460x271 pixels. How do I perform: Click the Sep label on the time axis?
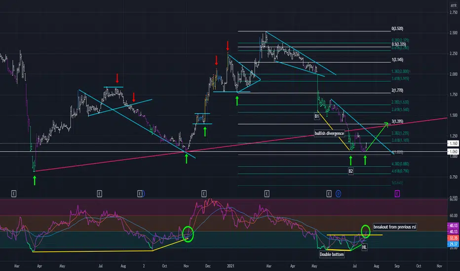click(397, 266)
